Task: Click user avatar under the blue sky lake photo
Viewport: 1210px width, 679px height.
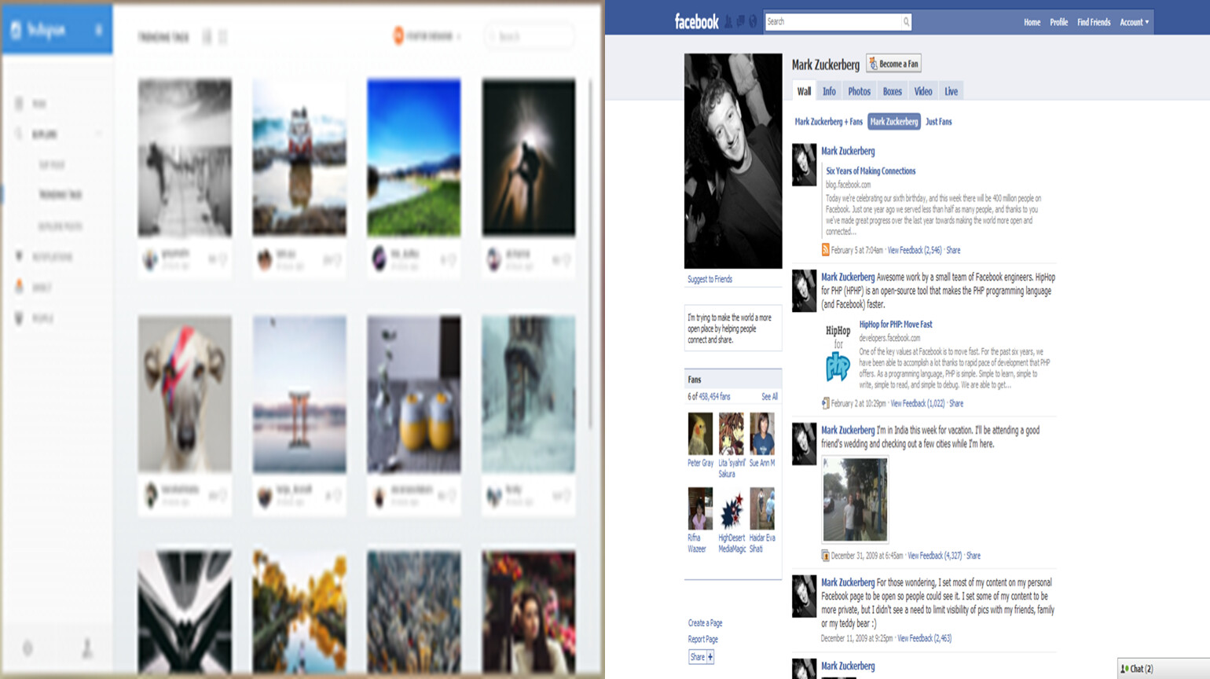Action: click(379, 259)
